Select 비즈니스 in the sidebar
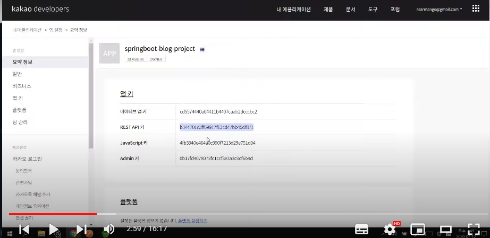This screenshot has height=238, width=490. click(22, 86)
